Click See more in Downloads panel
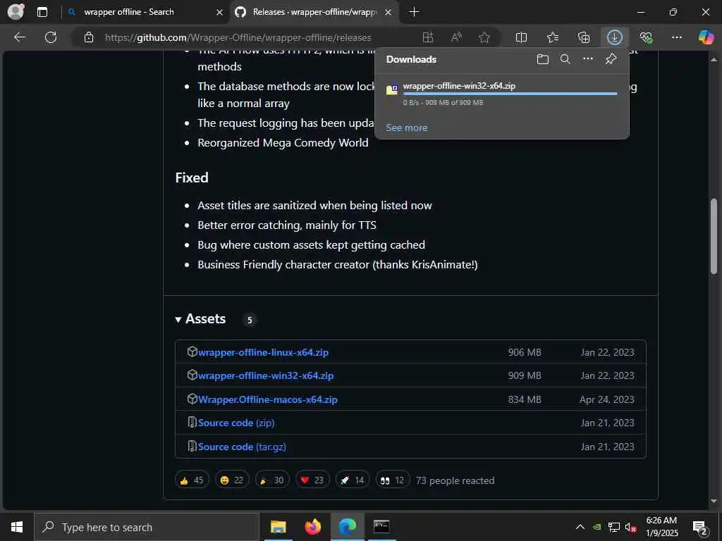This screenshot has width=722, height=541. click(x=407, y=128)
